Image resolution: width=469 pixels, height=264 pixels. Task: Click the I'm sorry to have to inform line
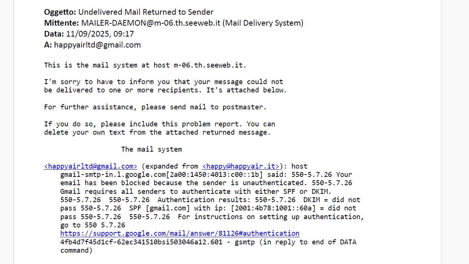(163, 82)
